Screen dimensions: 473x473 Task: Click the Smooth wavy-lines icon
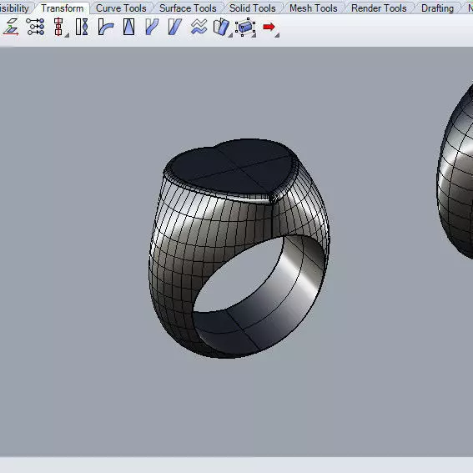pos(199,28)
